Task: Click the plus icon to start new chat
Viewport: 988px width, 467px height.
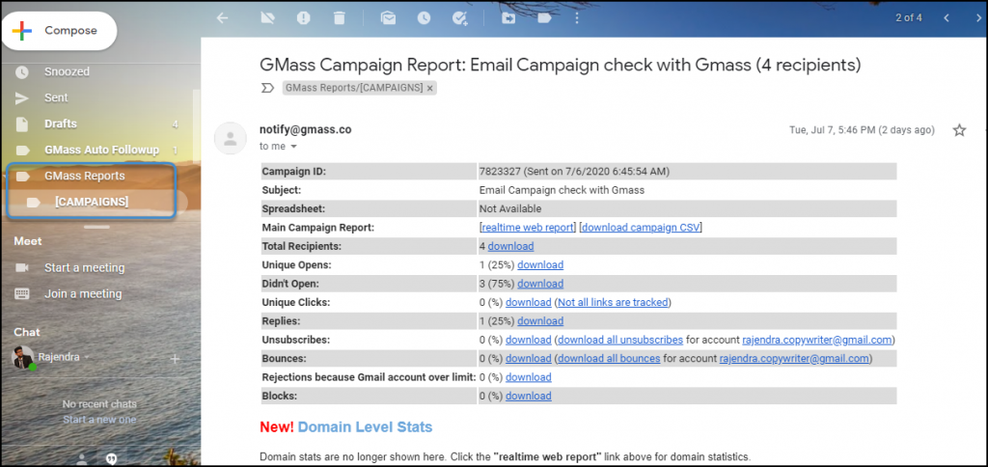Action: click(176, 359)
